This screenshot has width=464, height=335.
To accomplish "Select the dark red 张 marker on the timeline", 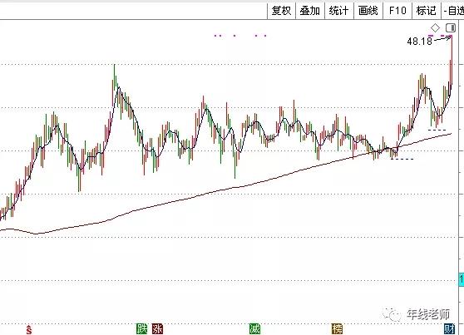I will click(157, 329).
